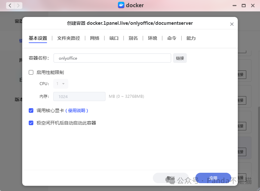Click the 内存 memory input field

tap(79, 96)
